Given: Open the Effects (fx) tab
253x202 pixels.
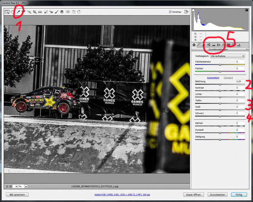Looking at the screenshot, I should point(223,45).
